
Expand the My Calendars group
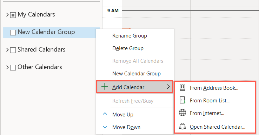[7, 15]
